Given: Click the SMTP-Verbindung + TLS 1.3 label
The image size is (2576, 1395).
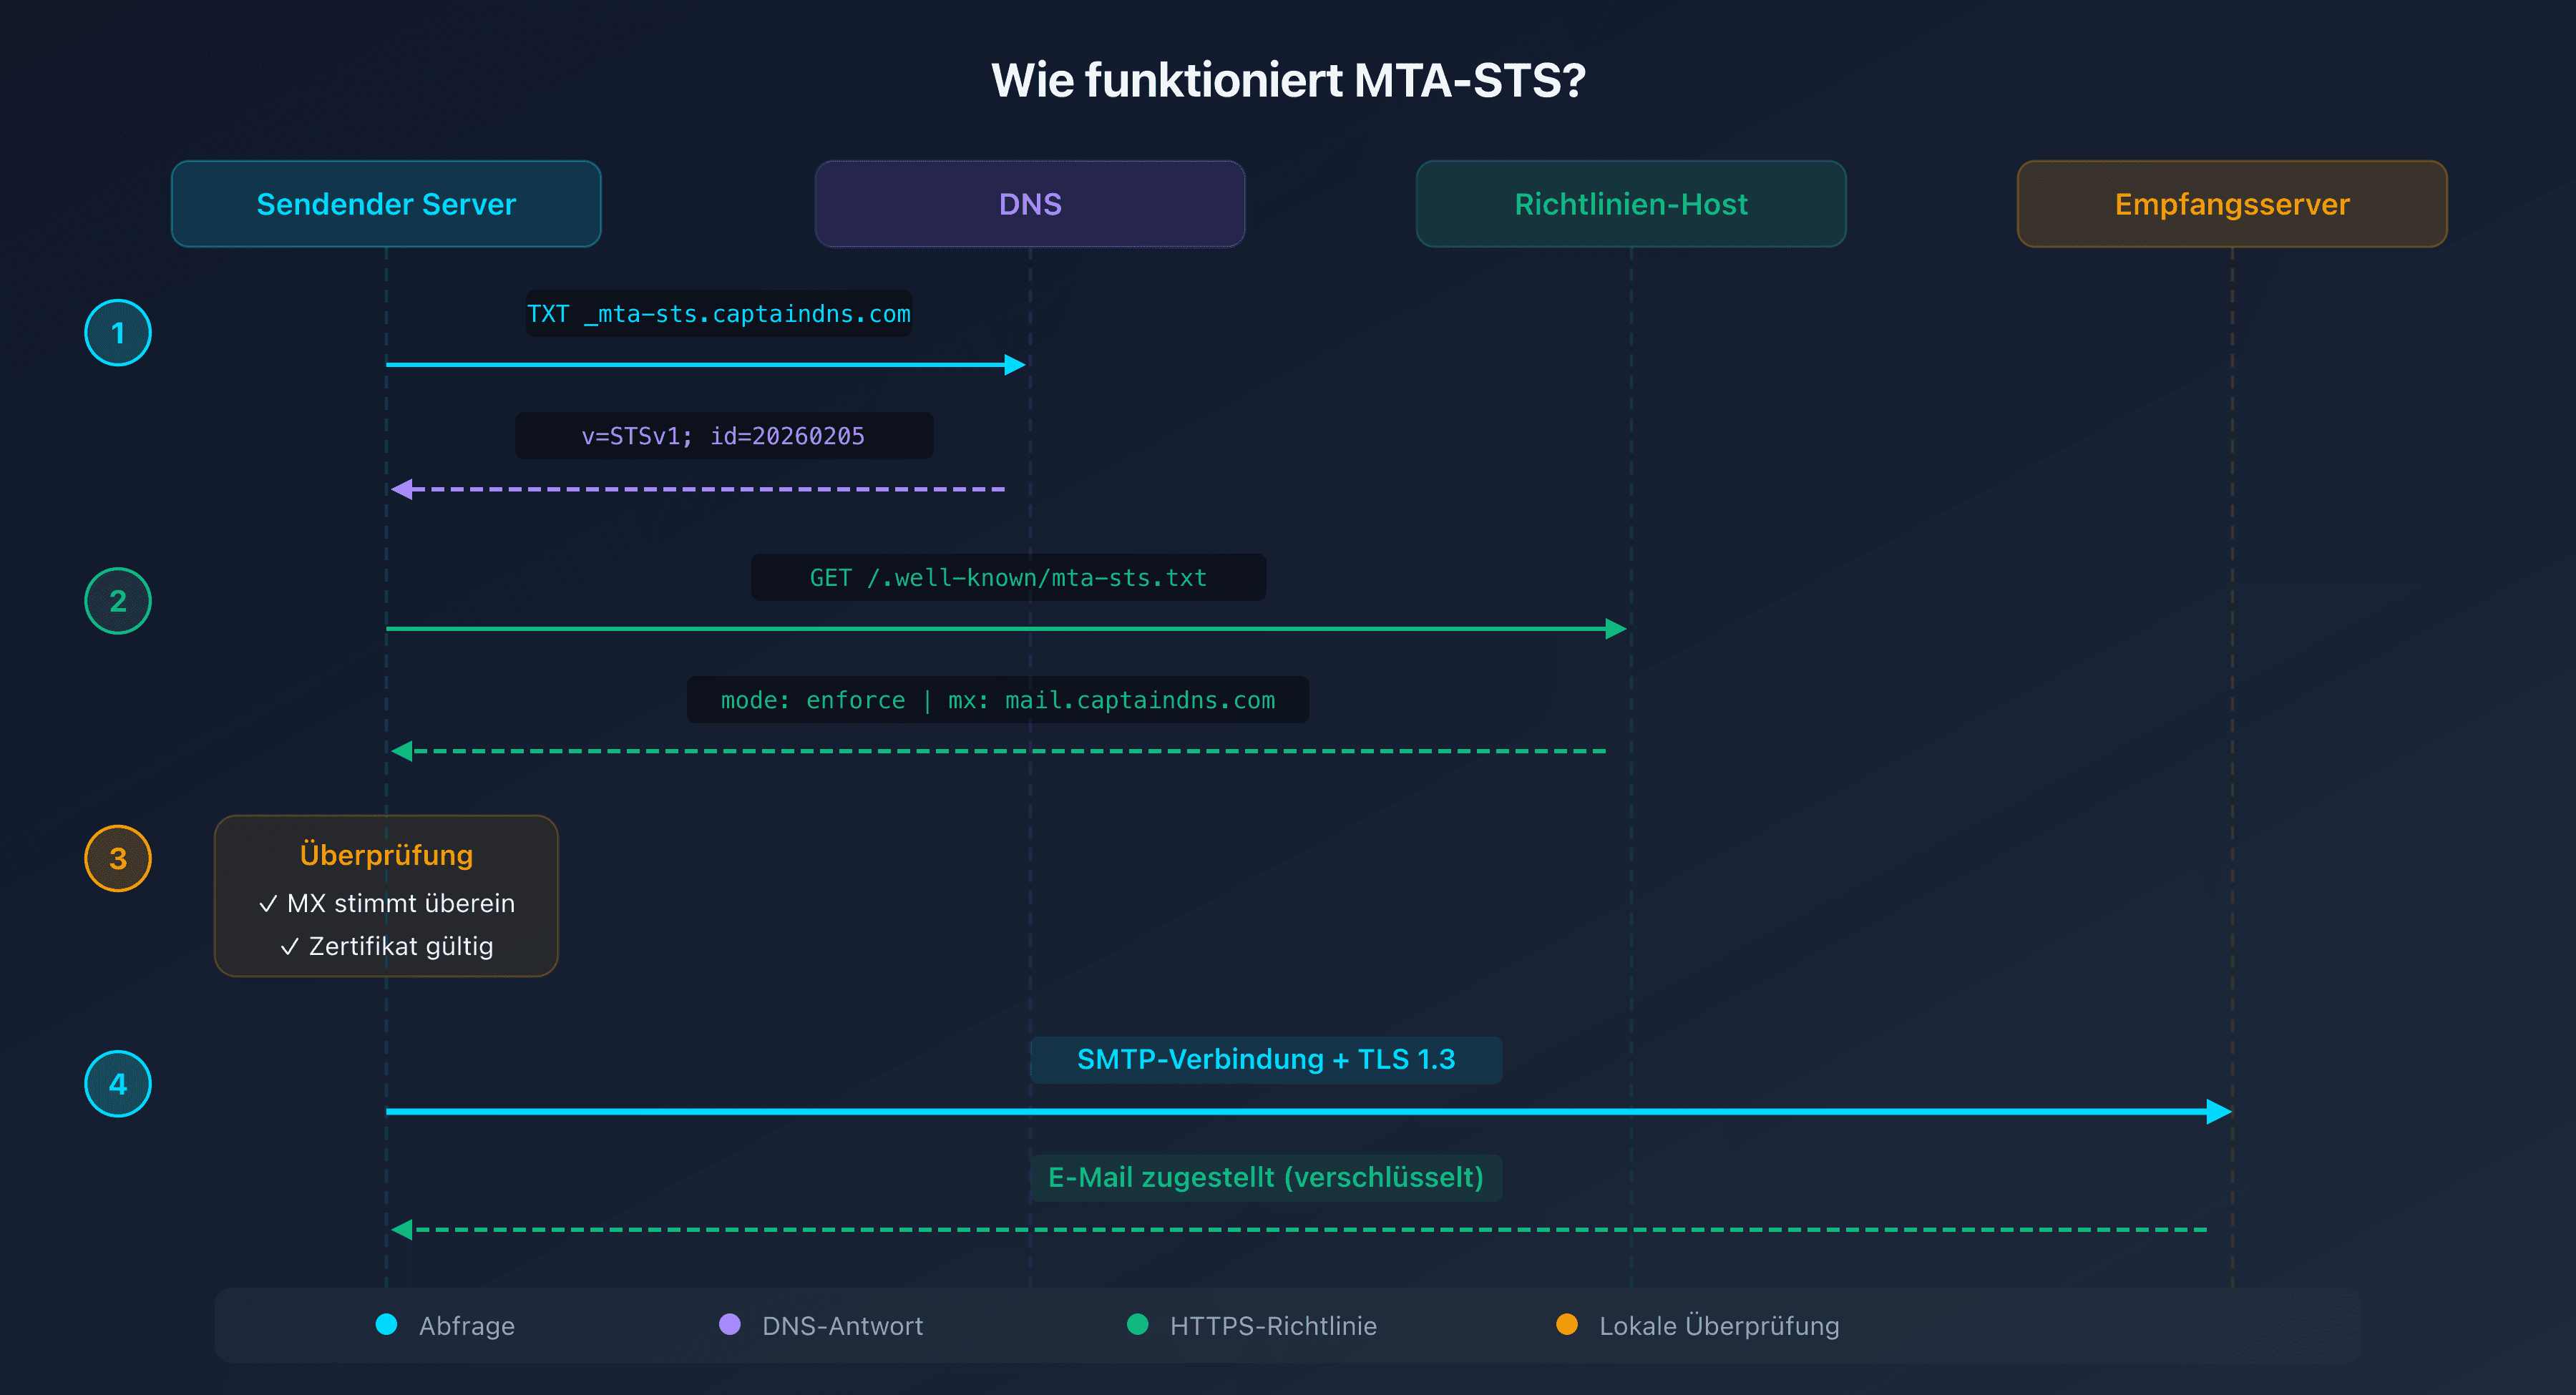Looking at the screenshot, I should (x=1265, y=1059).
